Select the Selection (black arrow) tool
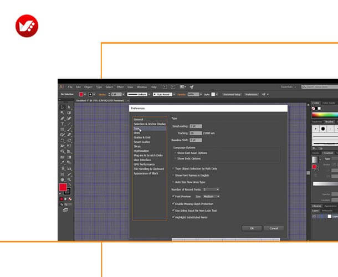Screen dimensions: 338x277 (63, 107)
